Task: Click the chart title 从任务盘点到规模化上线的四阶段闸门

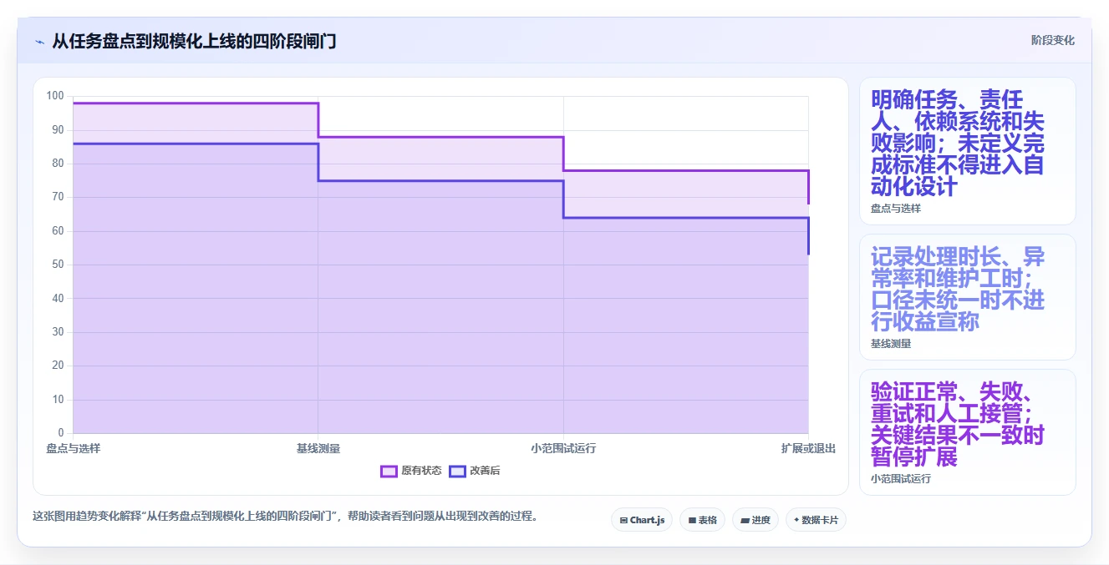Action: tap(194, 42)
